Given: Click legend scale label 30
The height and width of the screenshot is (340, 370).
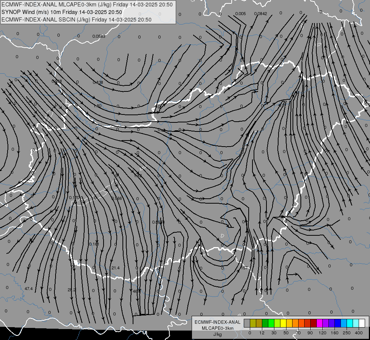Looking at the screenshot, I should (274, 333).
